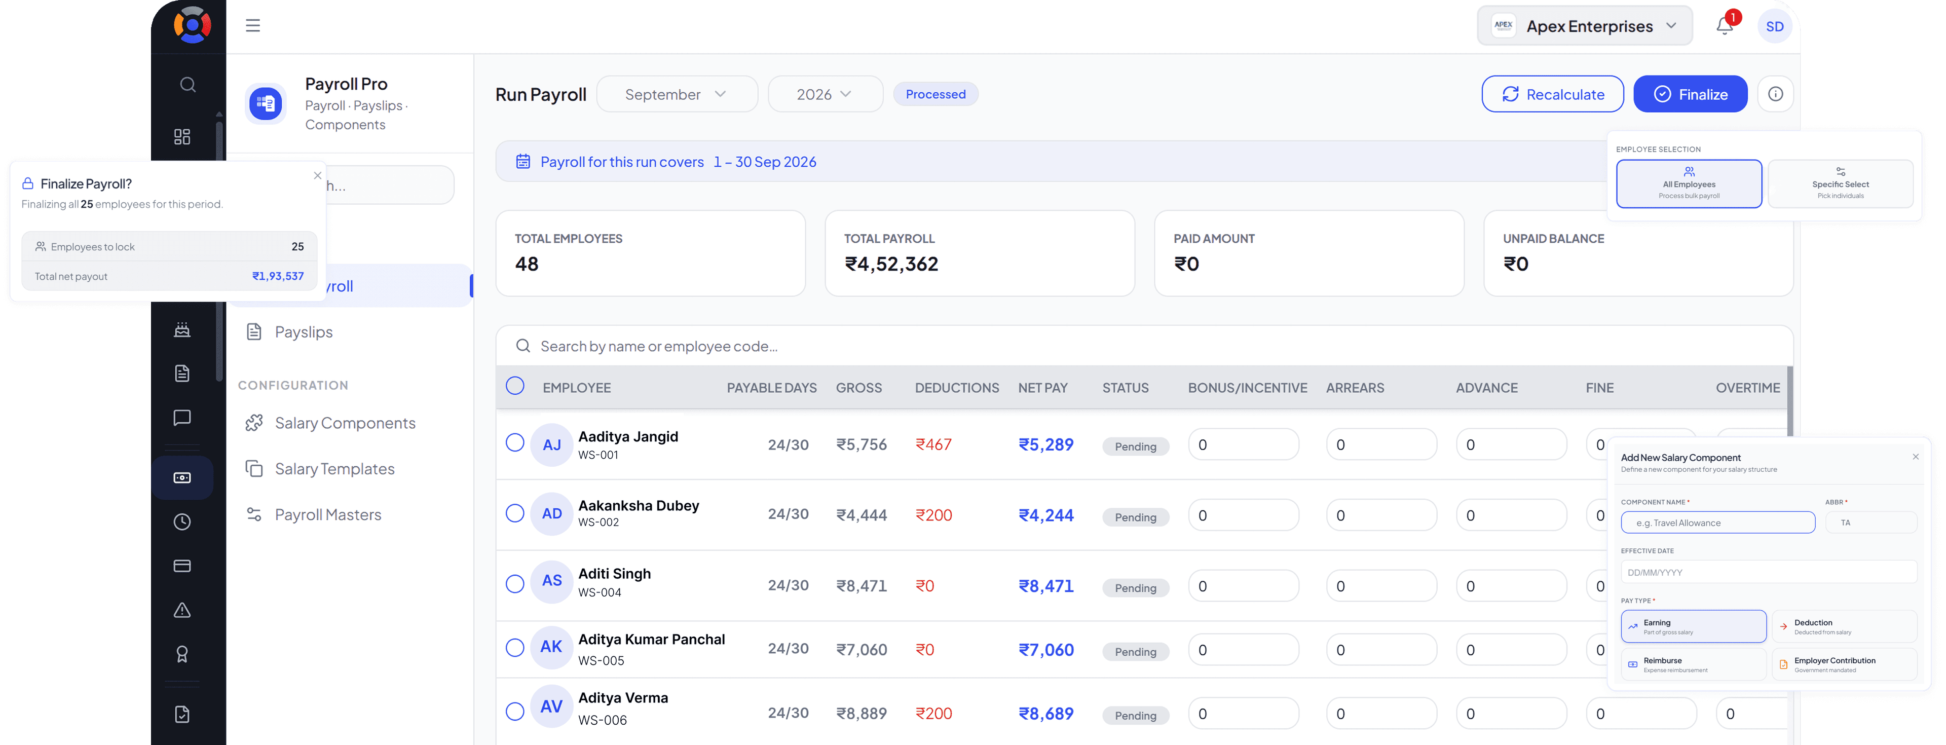Image resolution: width=1946 pixels, height=745 pixels.
Task: Click the info circle icon next to Finalize
Action: (1775, 94)
